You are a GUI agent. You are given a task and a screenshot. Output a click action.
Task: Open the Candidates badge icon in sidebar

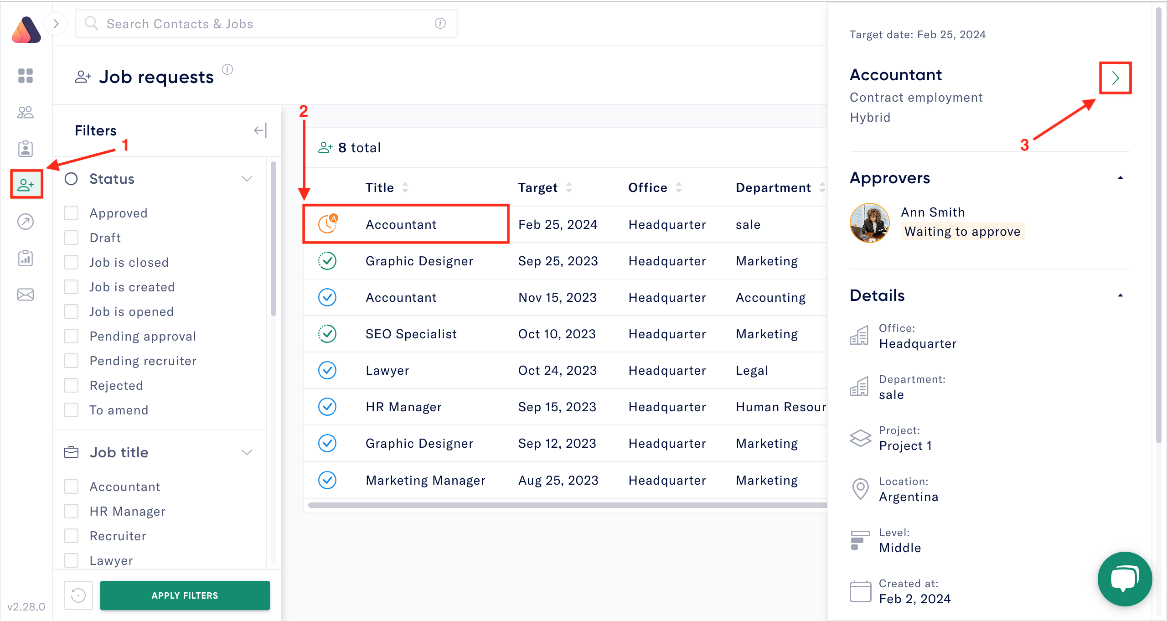point(26,149)
